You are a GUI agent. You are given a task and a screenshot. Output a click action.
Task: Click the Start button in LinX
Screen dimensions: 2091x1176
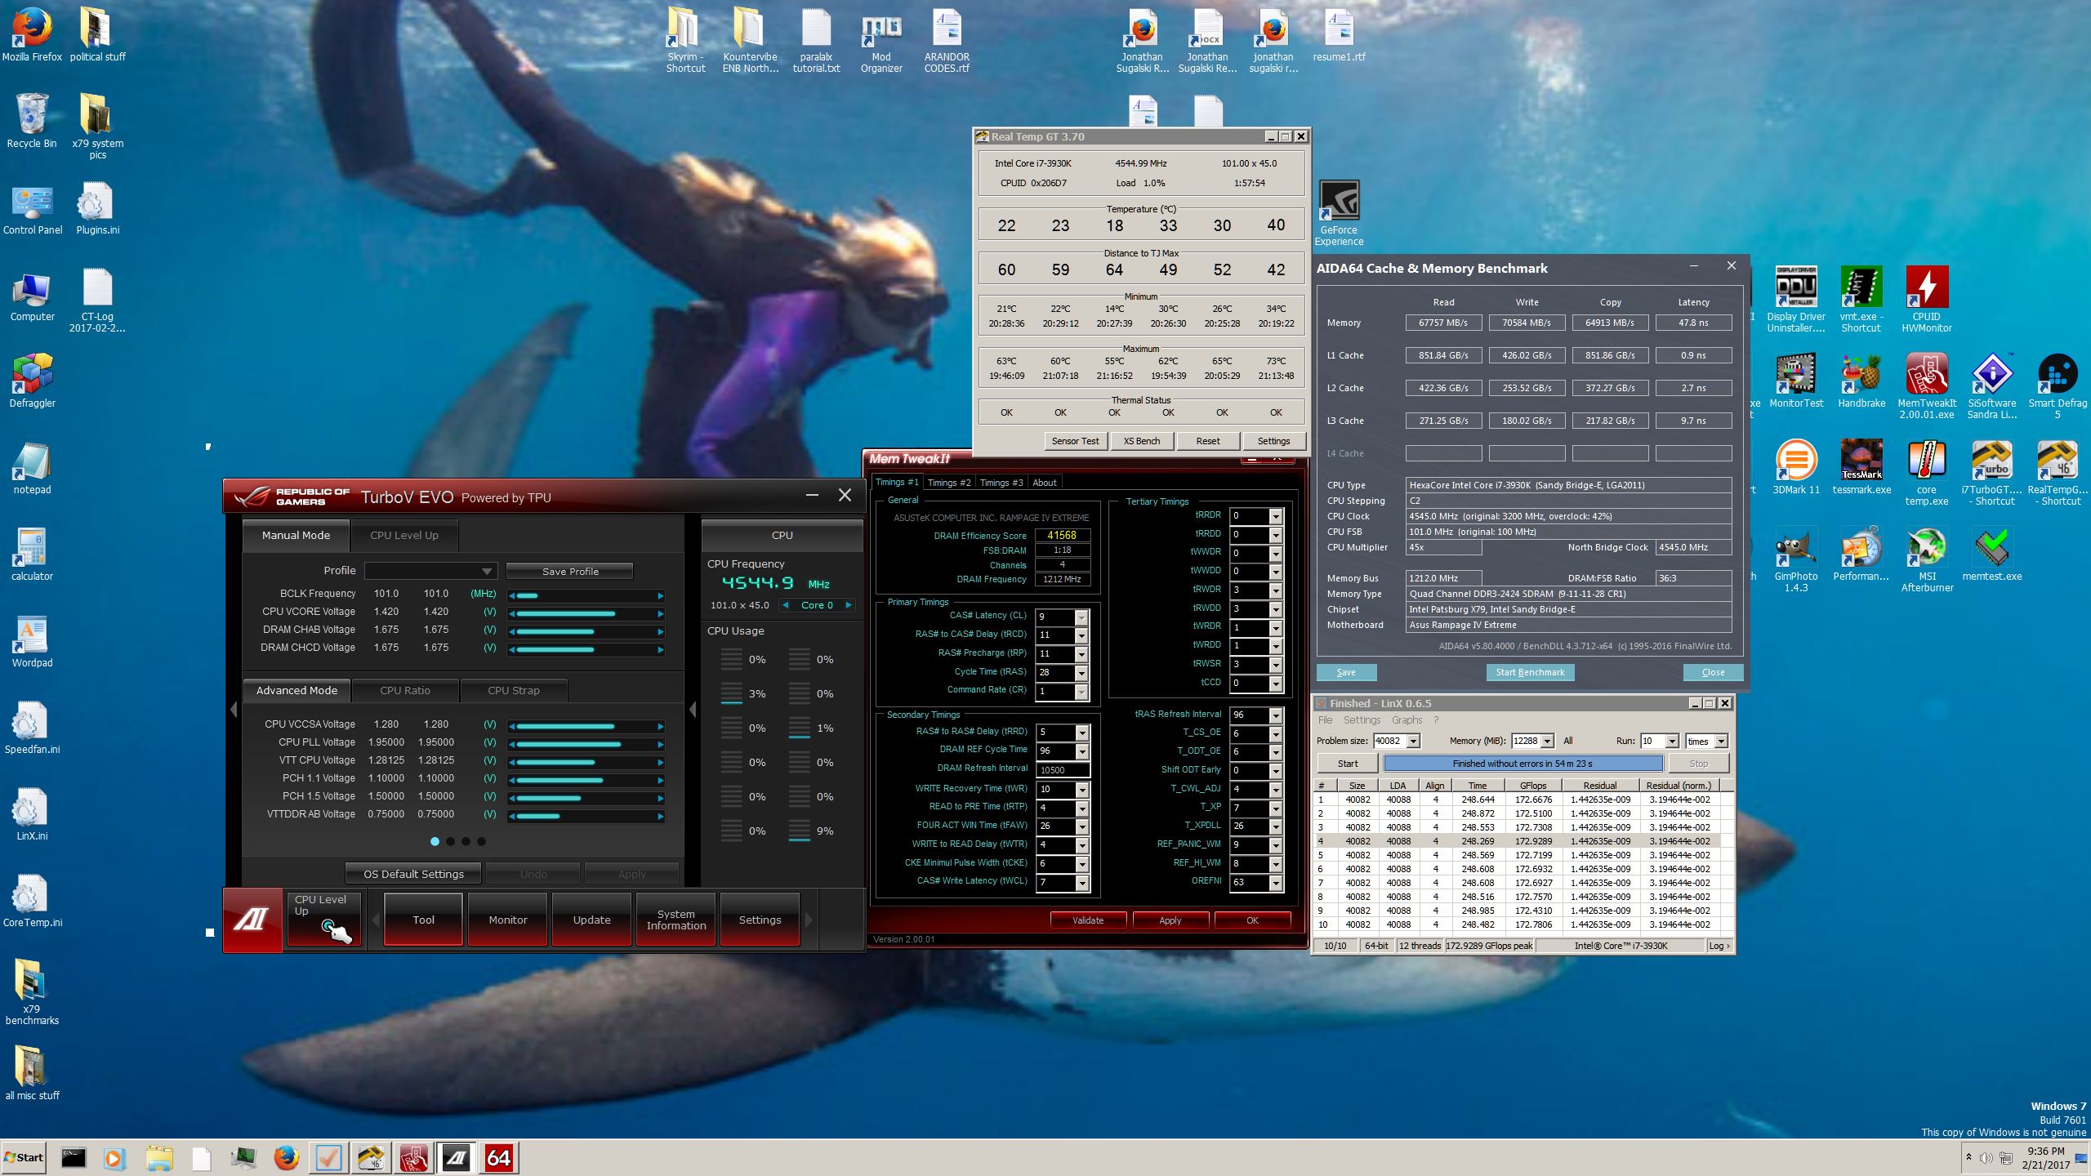[x=1348, y=764]
